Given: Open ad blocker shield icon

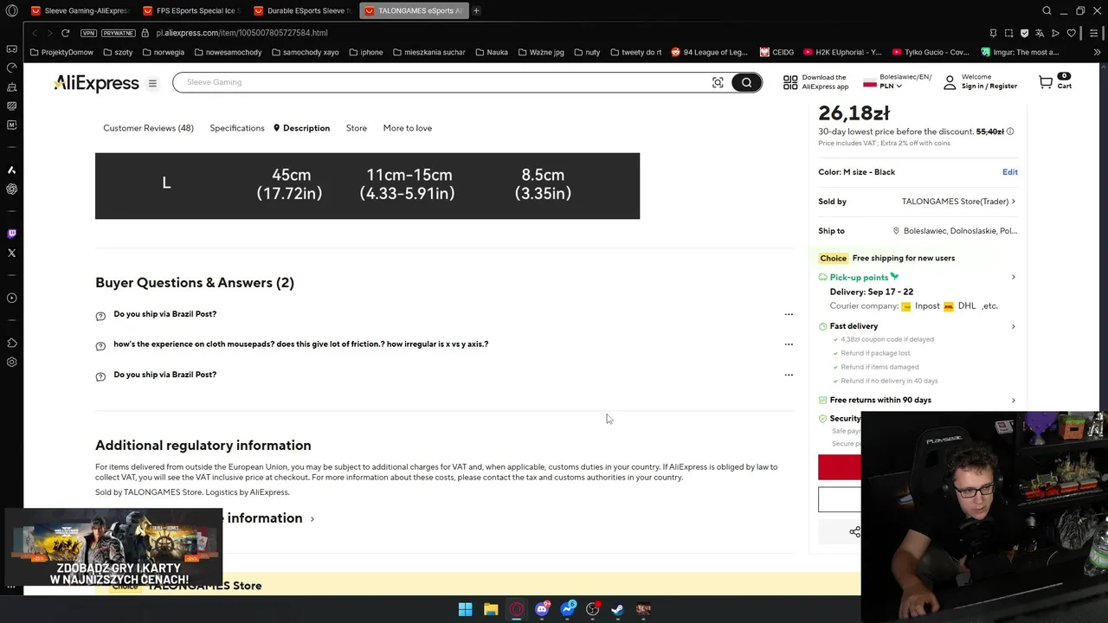Looking at the screenshot, I should point(1024,33).
